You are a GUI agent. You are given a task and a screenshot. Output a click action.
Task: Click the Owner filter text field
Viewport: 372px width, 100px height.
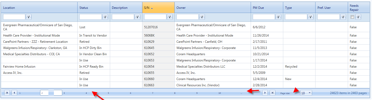pyautogui.click(x=187, y=17)
